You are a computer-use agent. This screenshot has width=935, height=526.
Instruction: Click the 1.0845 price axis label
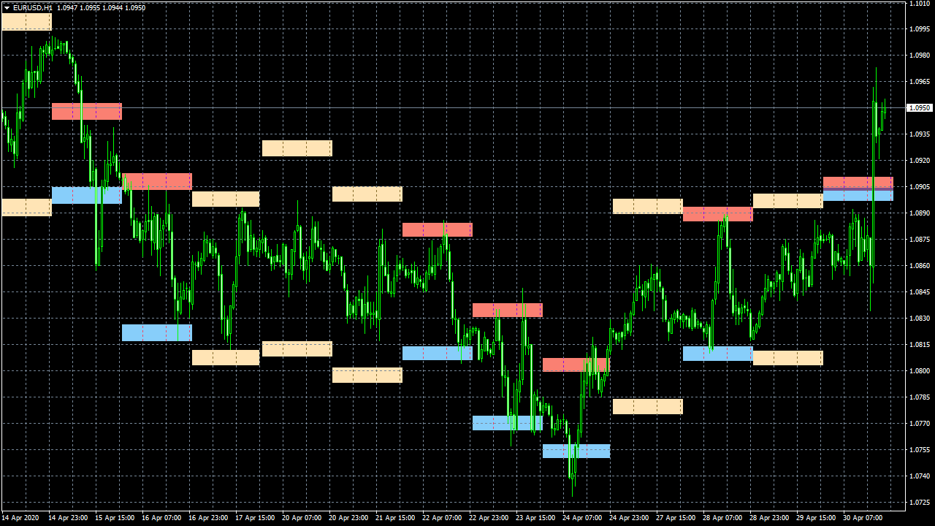[x=919, y=292]
